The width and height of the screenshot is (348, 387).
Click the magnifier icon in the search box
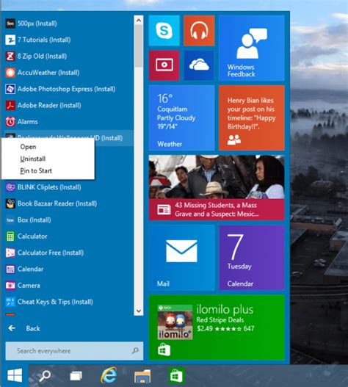point(135,350)
